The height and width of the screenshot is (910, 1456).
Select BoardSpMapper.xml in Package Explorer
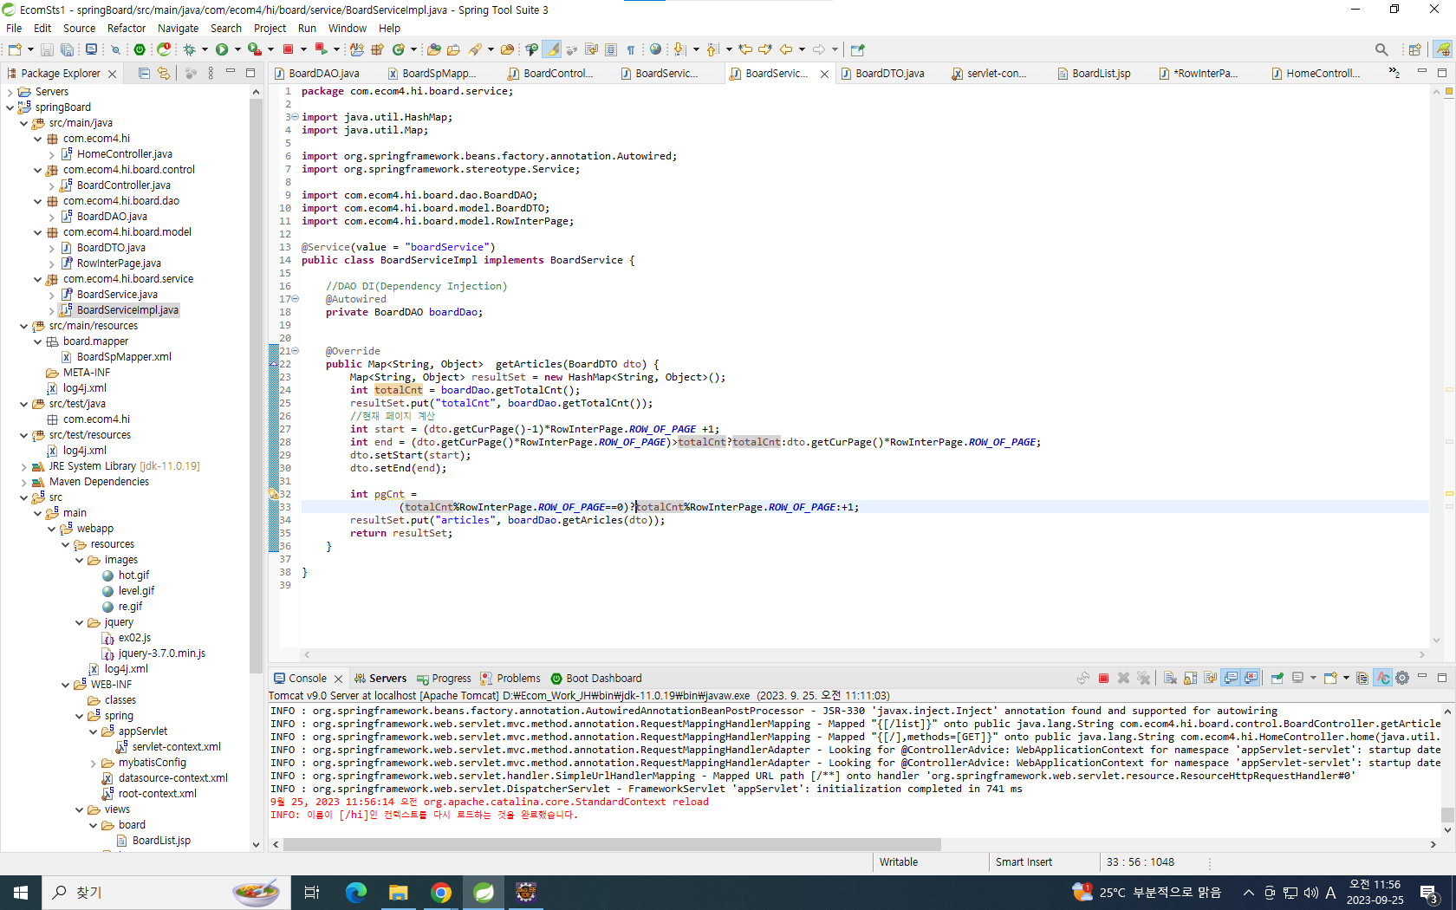(x=124, y=357)
